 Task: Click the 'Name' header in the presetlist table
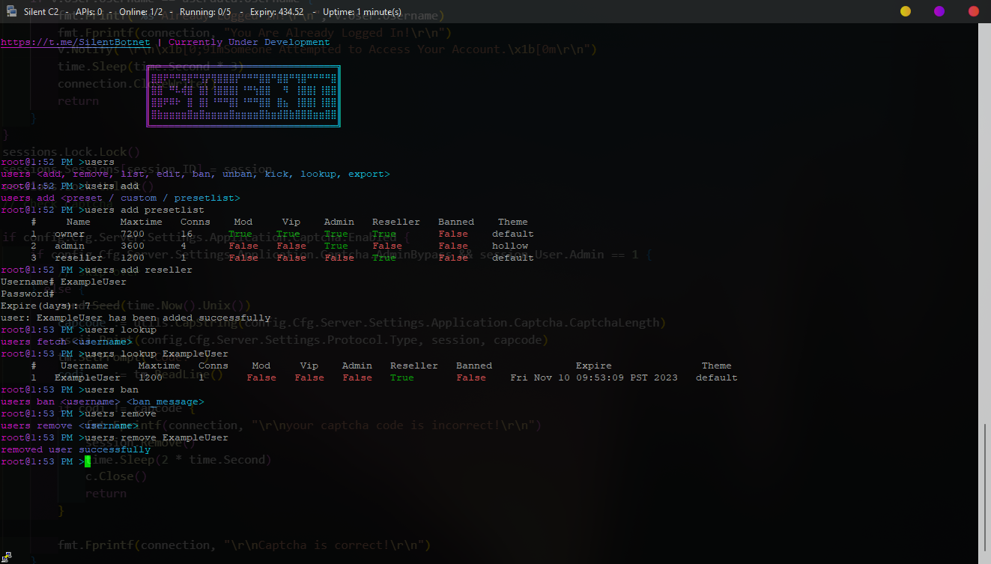79,222
